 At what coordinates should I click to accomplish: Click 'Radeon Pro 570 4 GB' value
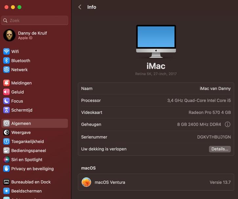tap(209, 112)
